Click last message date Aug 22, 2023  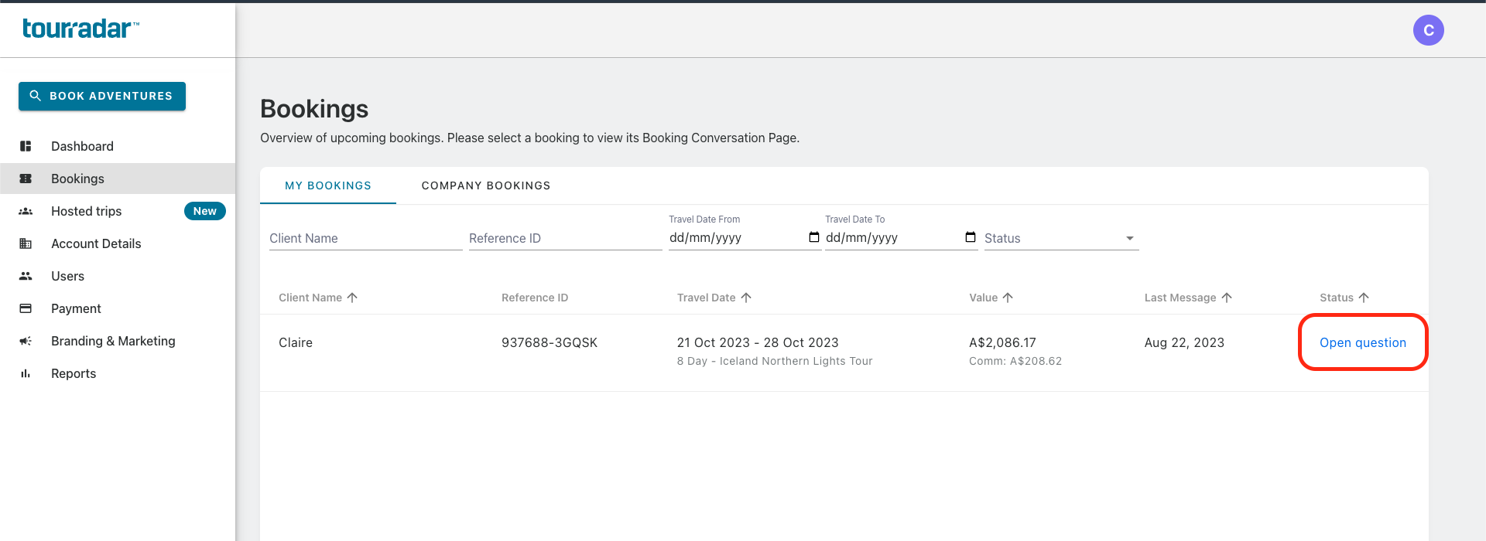1184,342
